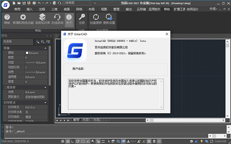
Task: Open the 注释 ribbon tab
Action: click(x=42, y=9)
